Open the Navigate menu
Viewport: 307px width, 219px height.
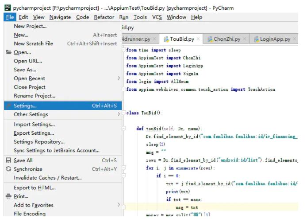click(60, 17)
